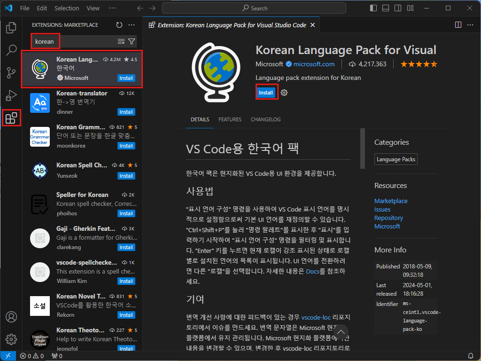Select the DETAILS tab
Image resolution: width=481 pixels, height=361 pixels.
(x=200, y=119)
